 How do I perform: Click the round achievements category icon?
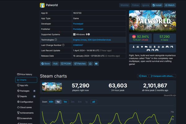point(142,47)
